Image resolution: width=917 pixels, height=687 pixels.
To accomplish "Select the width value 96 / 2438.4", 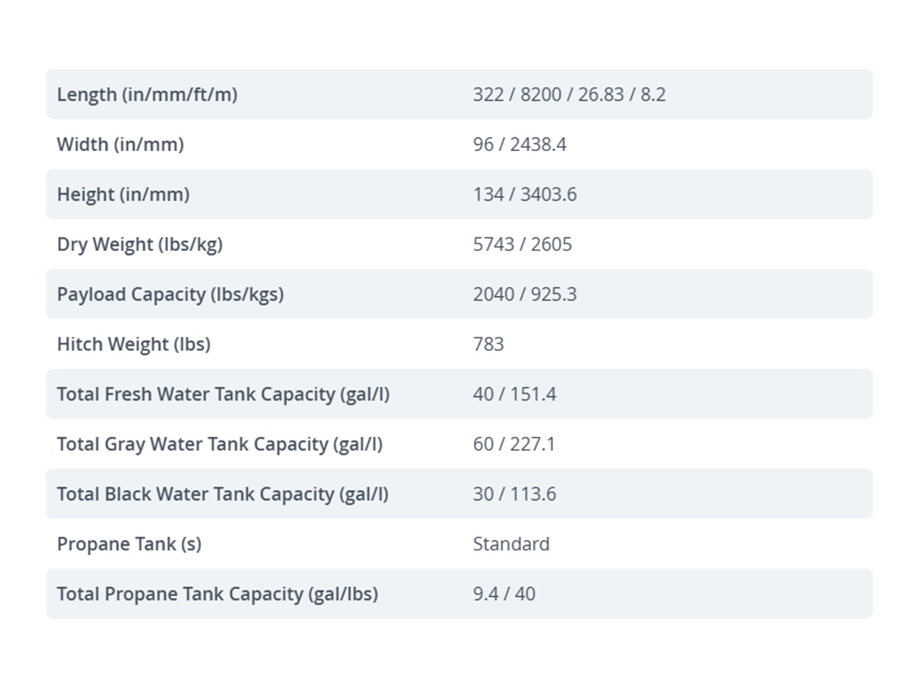I will pos(520,144).
